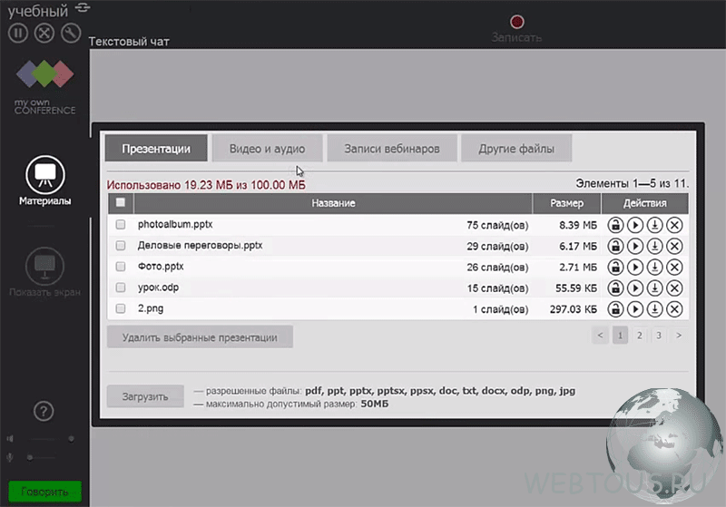The height and width of the screenshot is (507, 726).
Task: Switch to Видео и аудио tab
Action: [267, 149]
